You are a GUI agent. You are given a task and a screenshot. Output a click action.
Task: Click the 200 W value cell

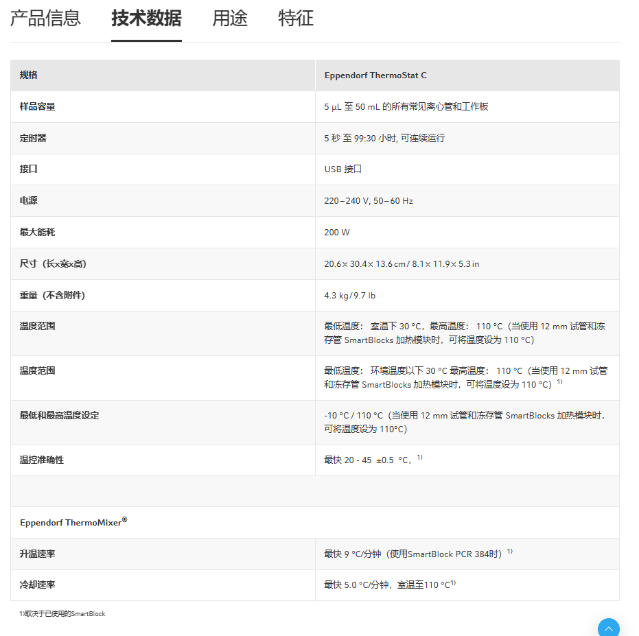tap(336, 233)
